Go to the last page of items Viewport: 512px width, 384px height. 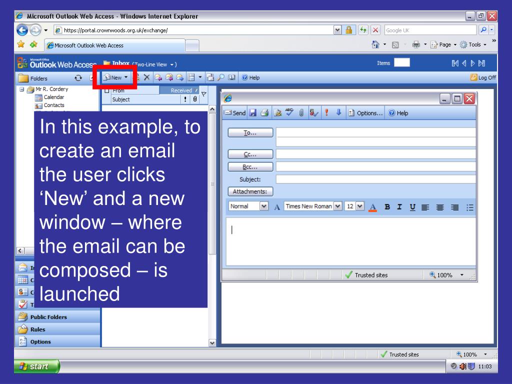click(481, 63)
